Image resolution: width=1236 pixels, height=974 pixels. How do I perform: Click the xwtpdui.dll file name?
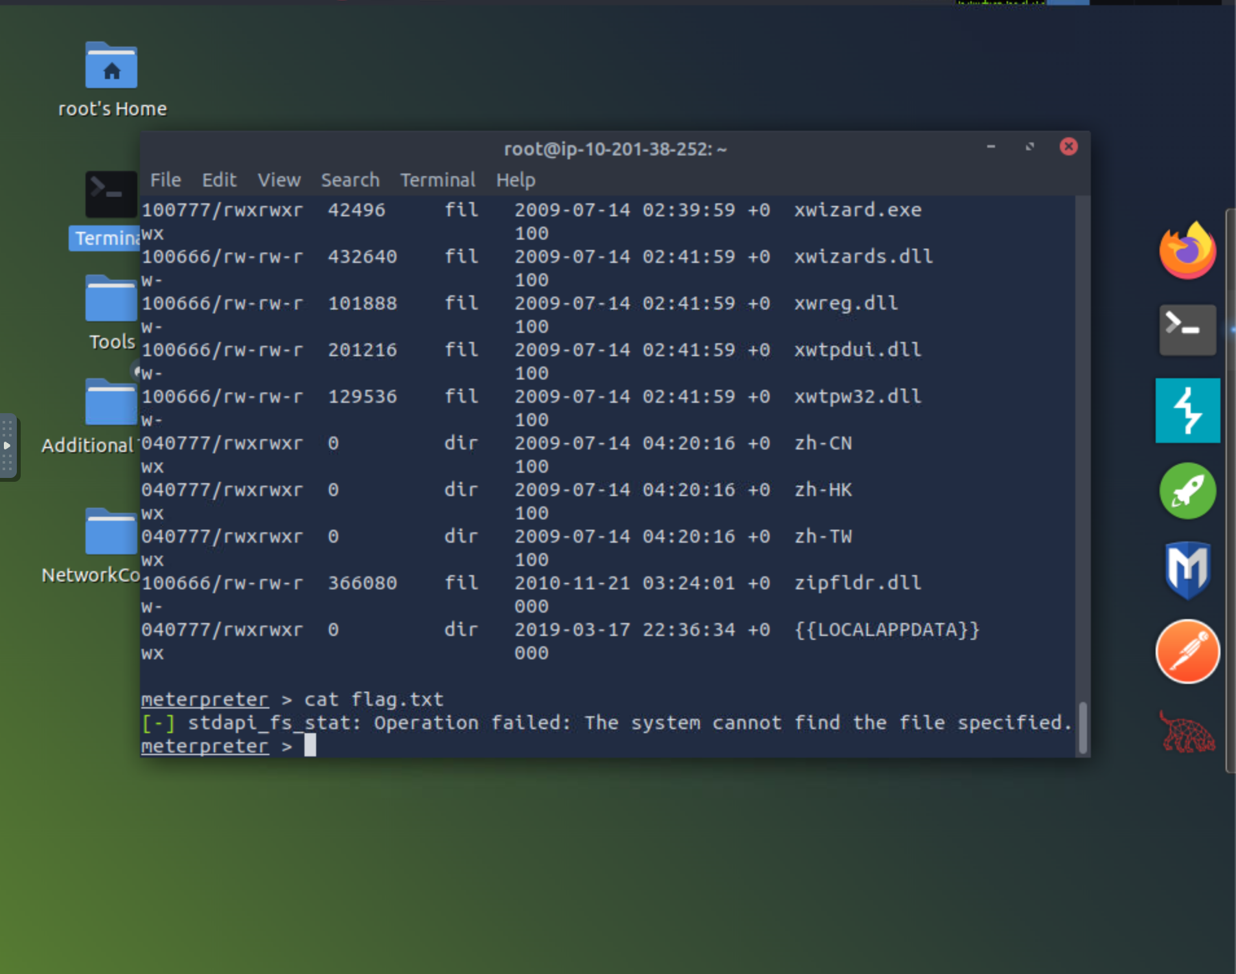point(858,350)
